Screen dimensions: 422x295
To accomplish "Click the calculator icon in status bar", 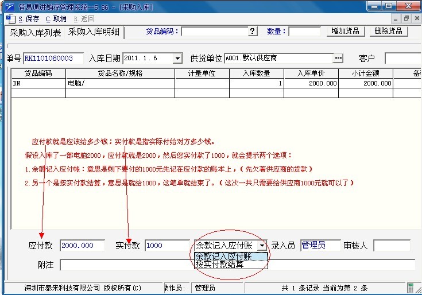I will pyautogui.click(x=411, y=288).
